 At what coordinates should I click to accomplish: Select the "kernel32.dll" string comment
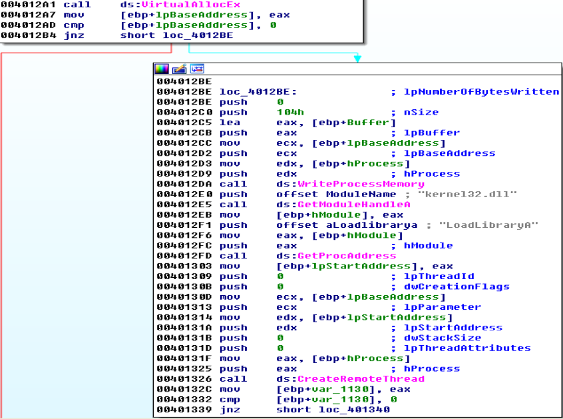pos(467,195)
